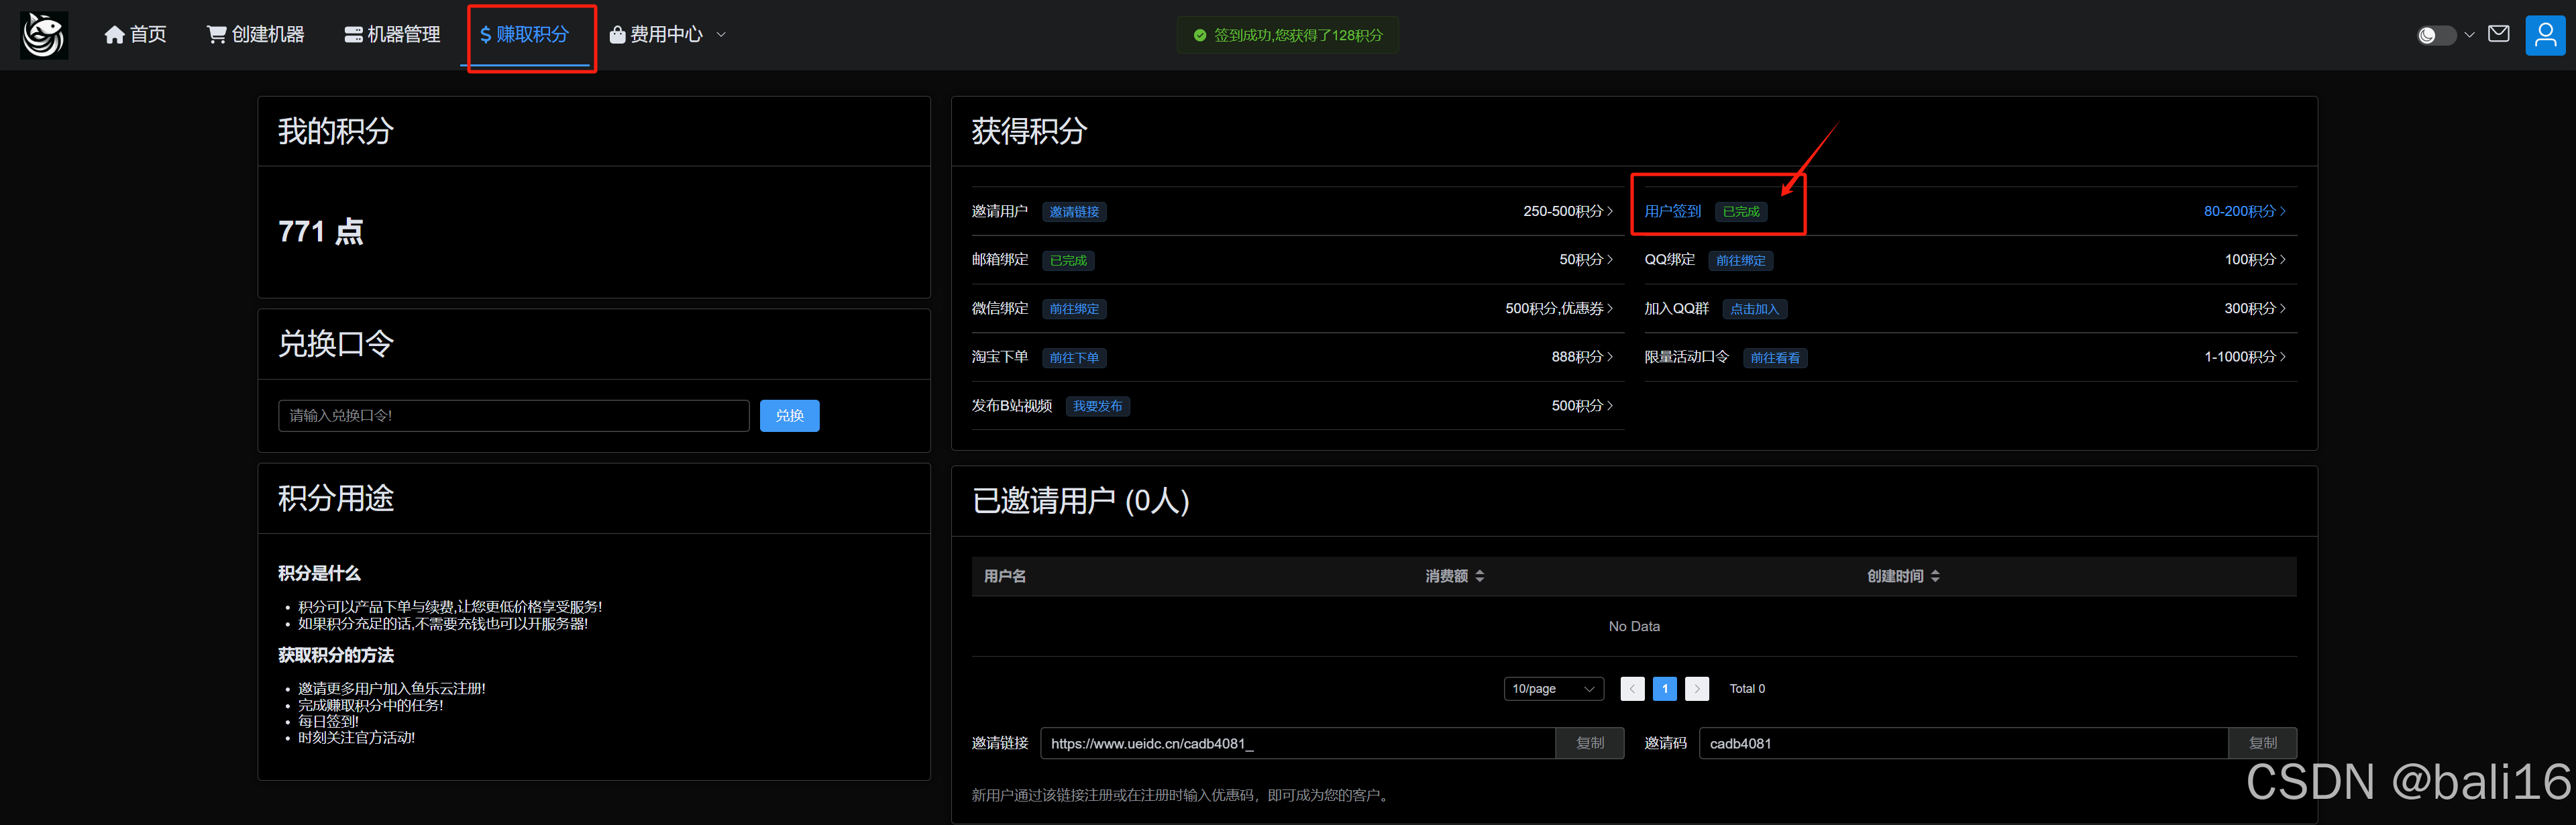
Task: Open the mail envelope icon
Action: [2498, 34]
